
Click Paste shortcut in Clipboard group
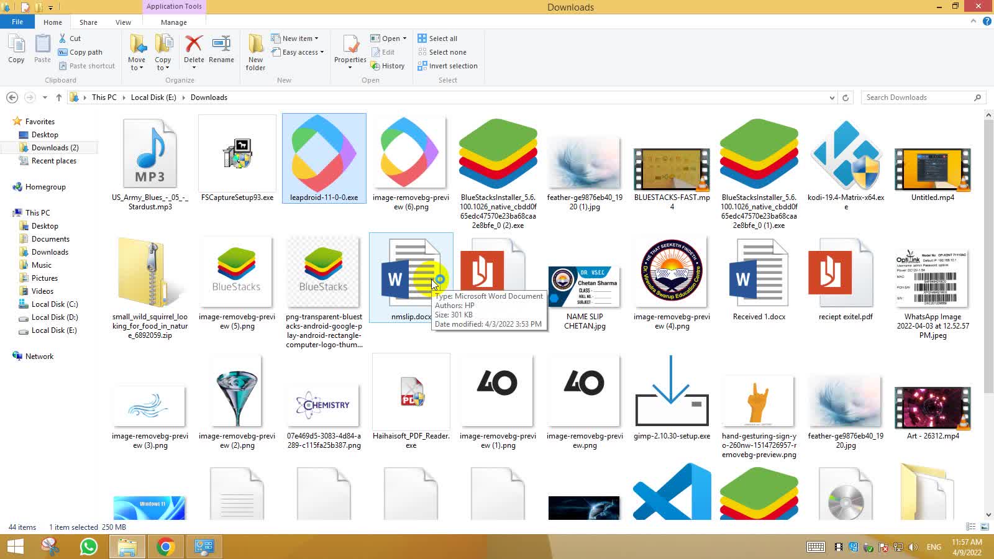[x=86, y=66]
